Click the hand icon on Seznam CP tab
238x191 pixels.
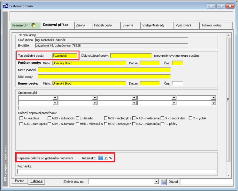(33, 25)
